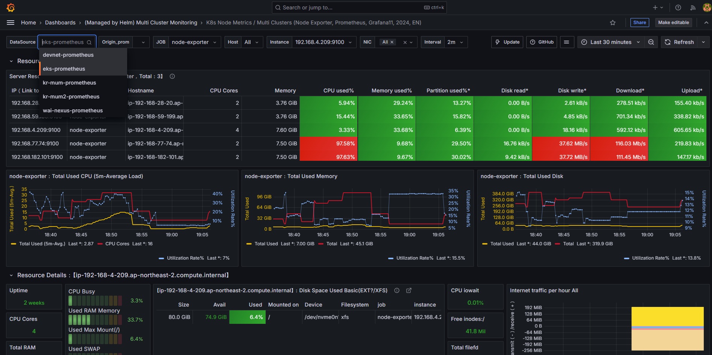Select wai-nexus-prometheus from the DataSource list
The image size is (712, 355).
(83, 110)
